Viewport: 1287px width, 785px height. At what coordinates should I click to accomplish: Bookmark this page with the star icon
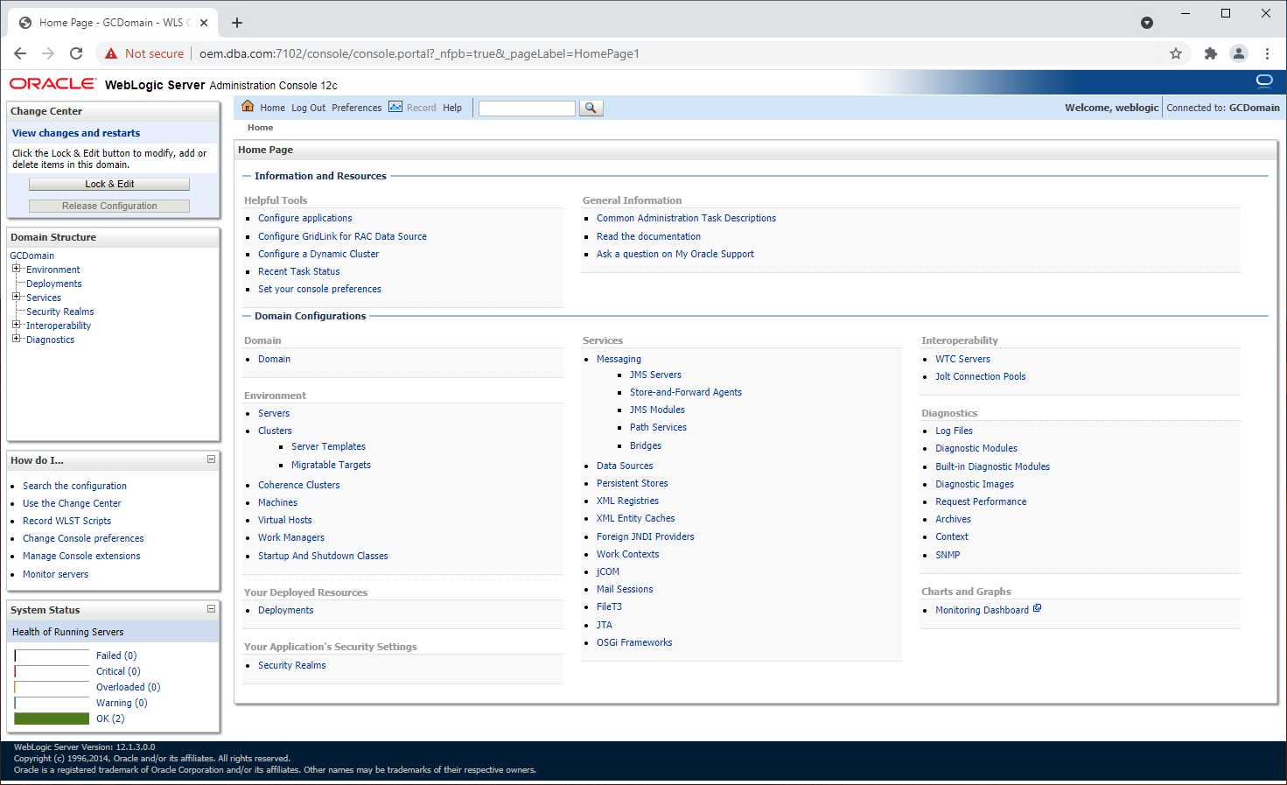[x=1176, y=53]
